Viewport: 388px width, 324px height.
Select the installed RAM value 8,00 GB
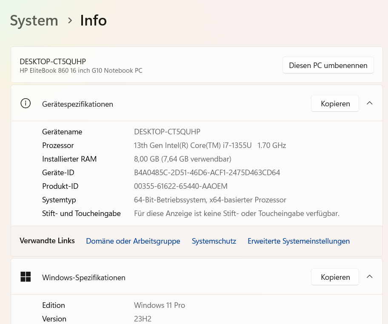pyautogui.click(x=183, y=159)
